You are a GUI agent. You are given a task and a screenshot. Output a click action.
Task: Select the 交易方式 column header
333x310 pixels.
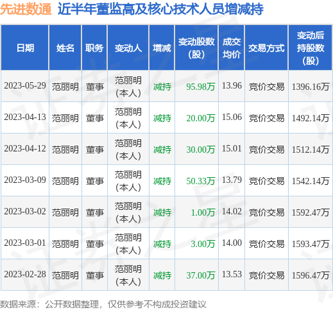click(266, 48)
